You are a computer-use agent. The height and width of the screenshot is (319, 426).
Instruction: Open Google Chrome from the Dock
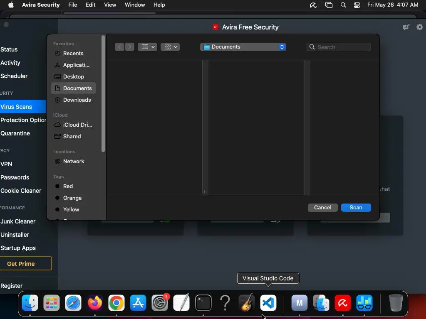click(116, 303)
